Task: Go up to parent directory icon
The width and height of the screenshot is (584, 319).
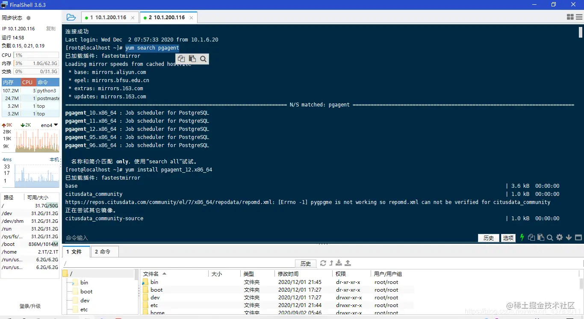Action: (x=331, y=263)
